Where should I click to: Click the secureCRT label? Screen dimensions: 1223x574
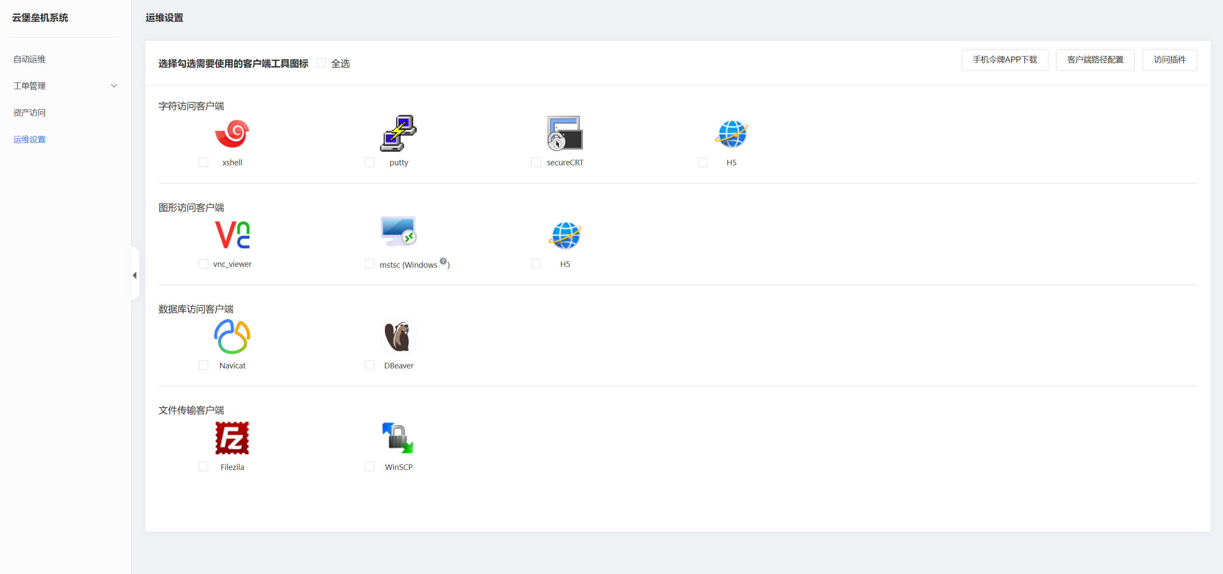(565, 162)
